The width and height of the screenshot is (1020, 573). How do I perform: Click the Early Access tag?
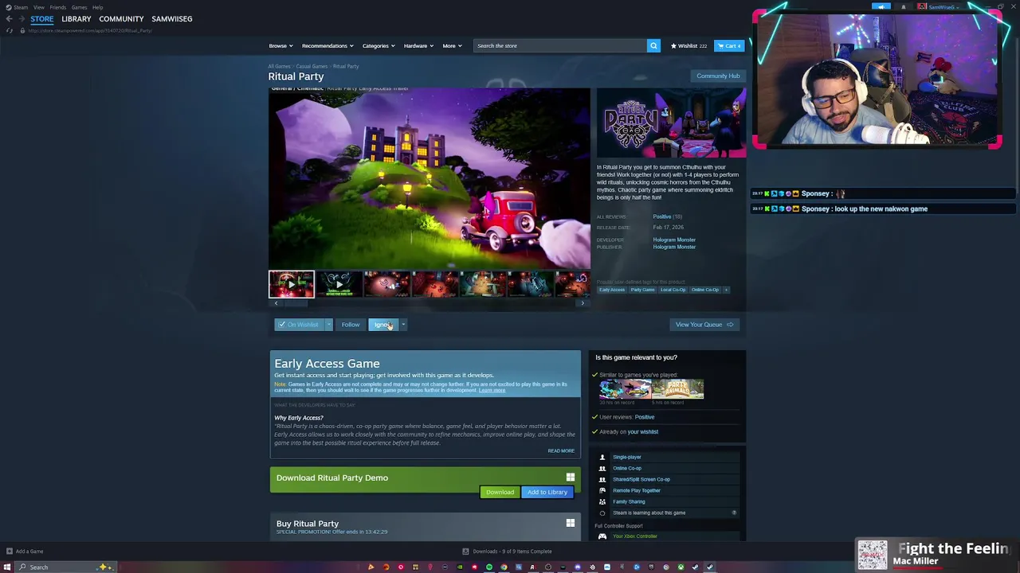(x=612, y=290)
